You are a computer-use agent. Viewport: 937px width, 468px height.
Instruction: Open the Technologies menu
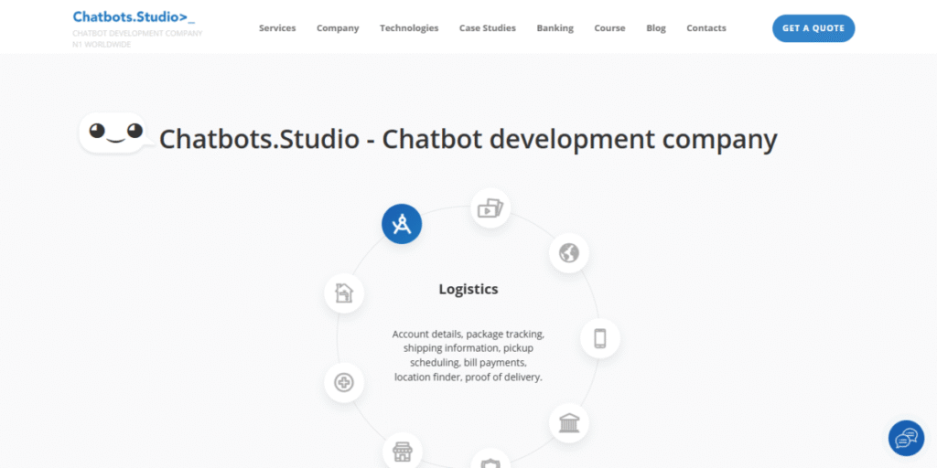pyautogui.click(x=409, y=28)
